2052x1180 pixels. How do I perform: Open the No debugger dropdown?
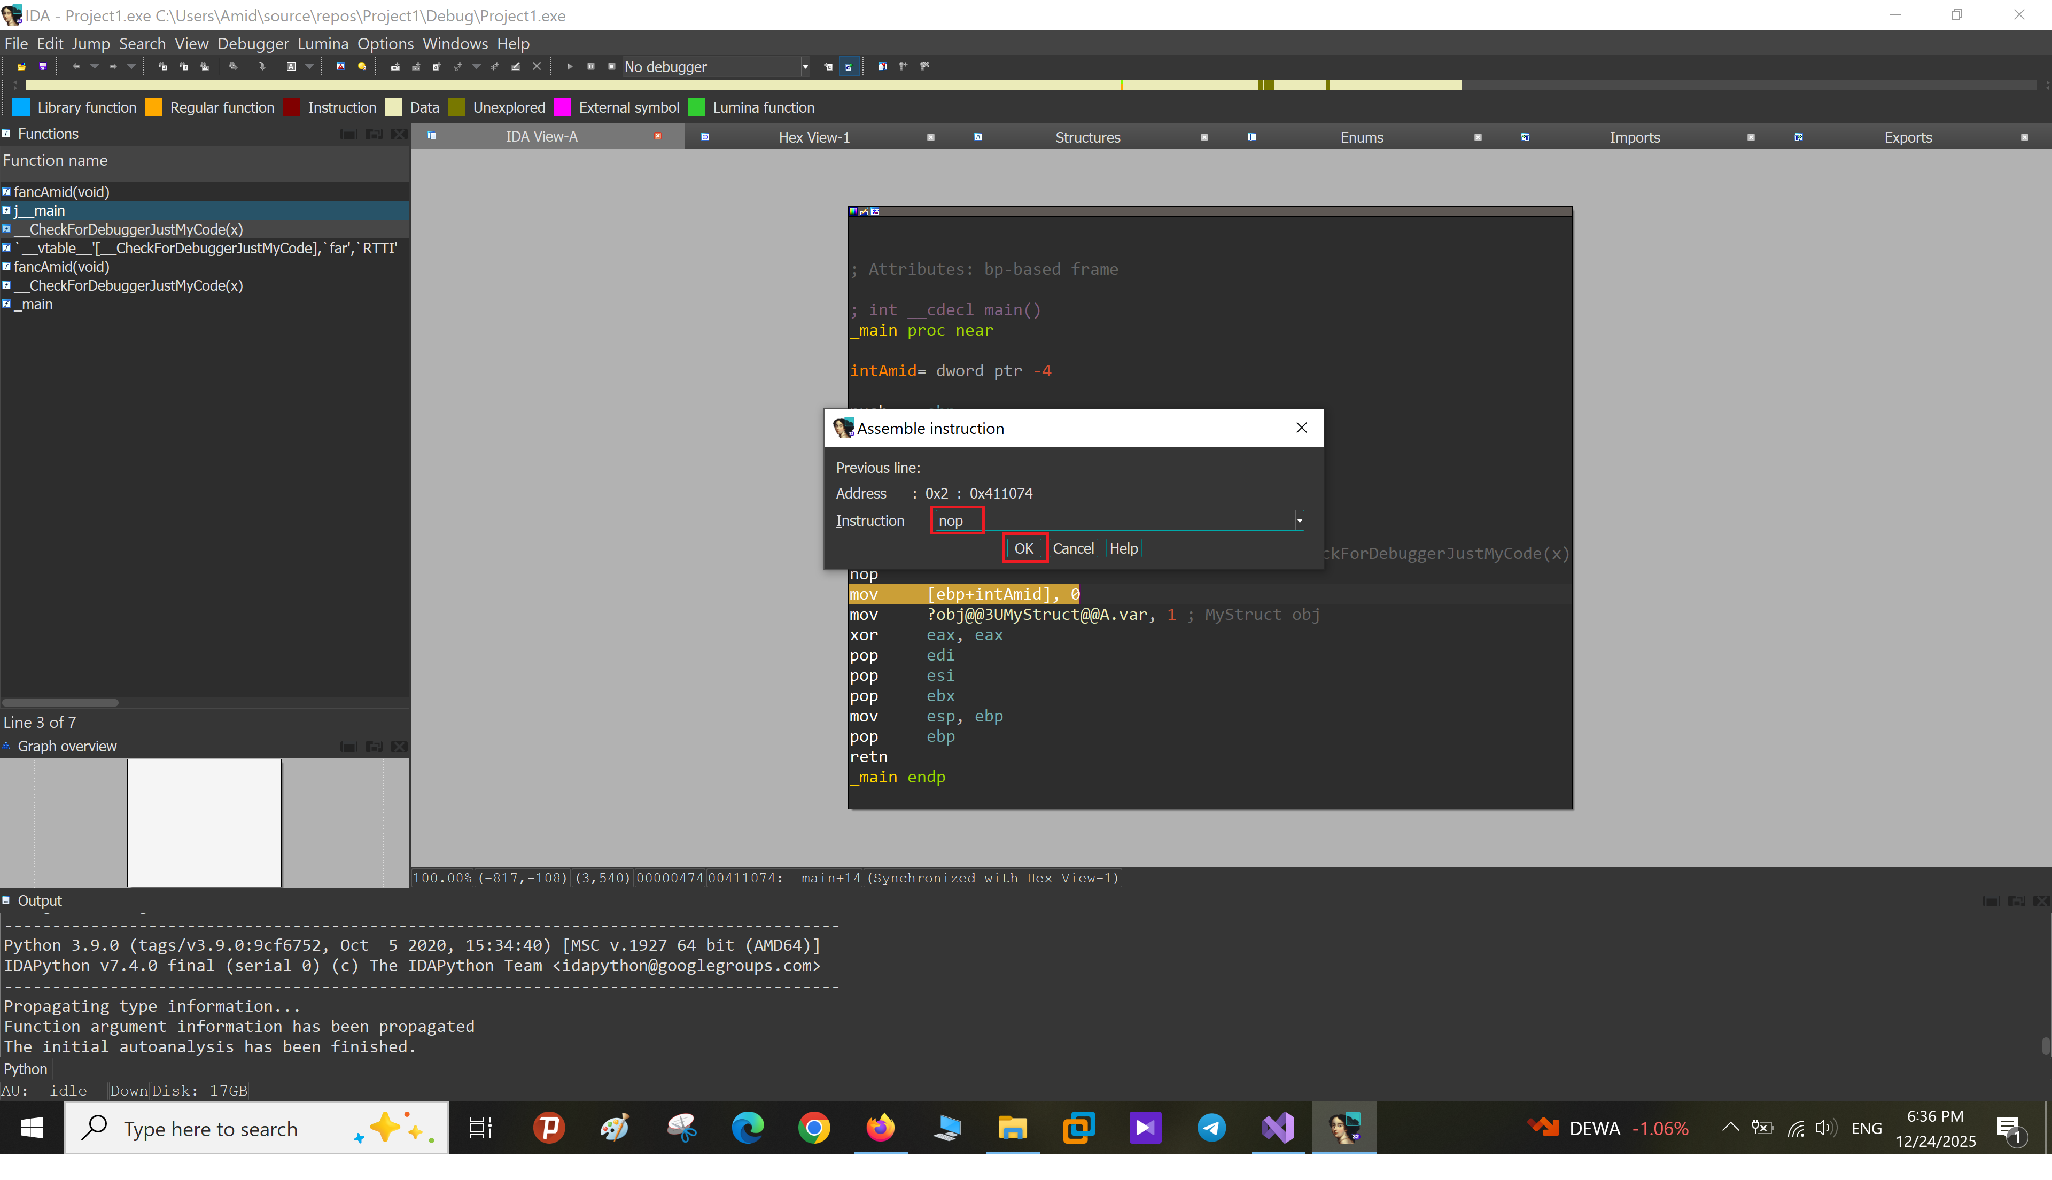pyautogui.click(x=804, y=67)
